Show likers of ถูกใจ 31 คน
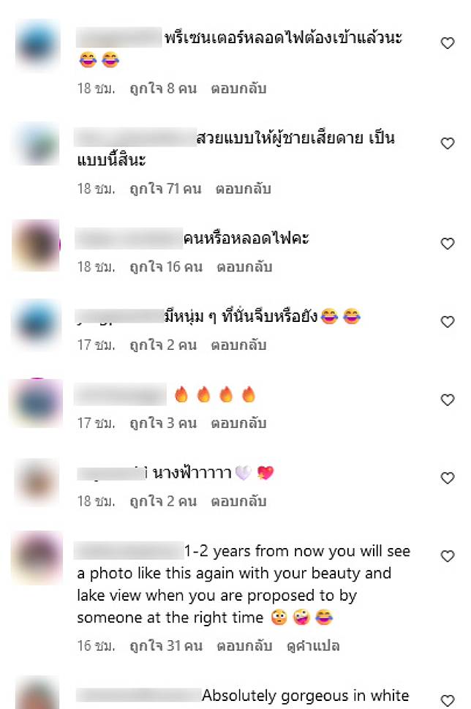The width and height of the screenshot is (471, 709). click(166, 645)
